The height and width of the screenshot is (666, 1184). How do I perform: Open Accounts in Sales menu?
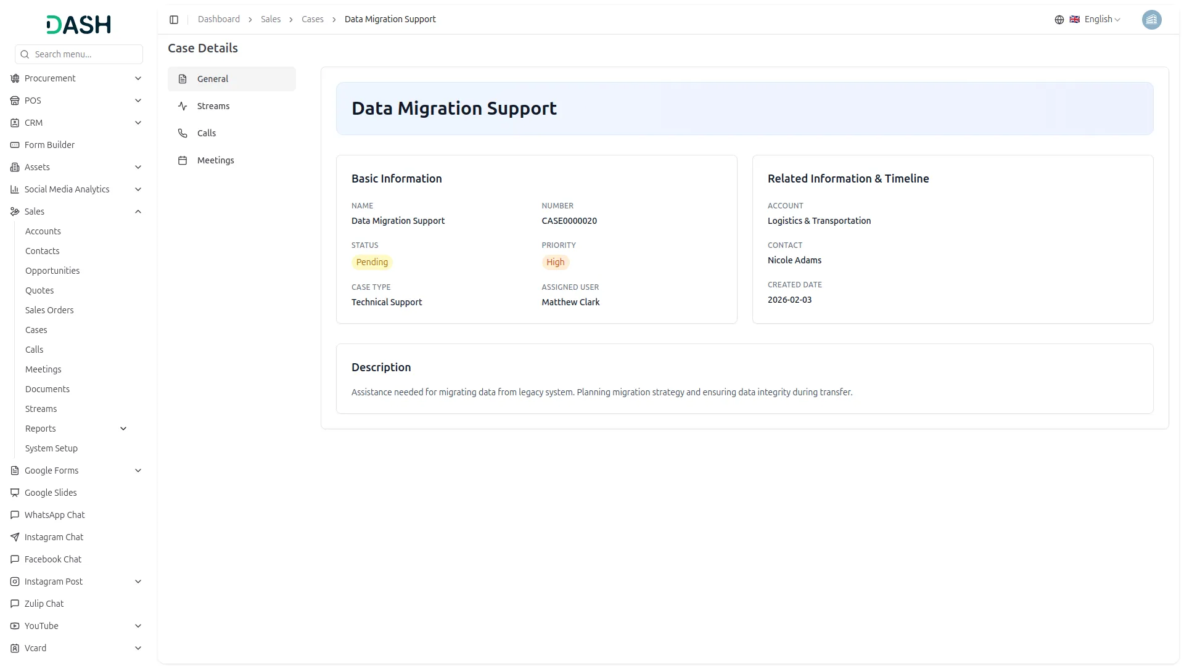[43, 231]
